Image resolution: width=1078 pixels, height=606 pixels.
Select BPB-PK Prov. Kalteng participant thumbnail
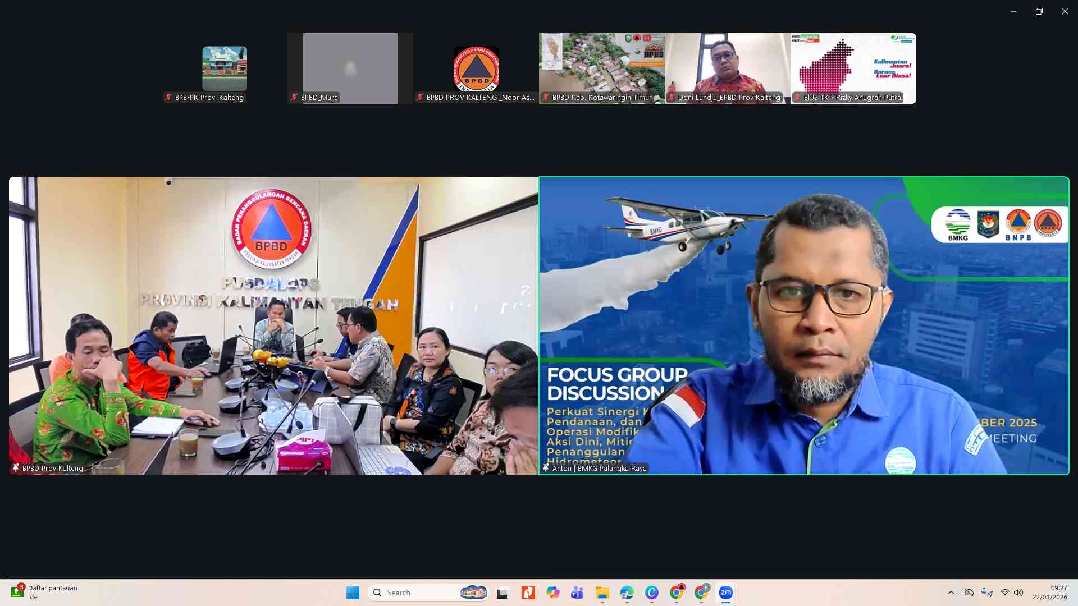(x=225, y=68)
